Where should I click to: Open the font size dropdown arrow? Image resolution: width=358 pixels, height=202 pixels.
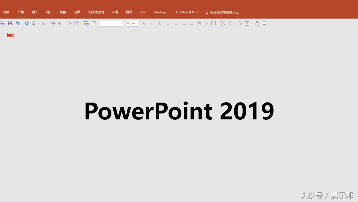pyautogui.click(x=137, y=23)
